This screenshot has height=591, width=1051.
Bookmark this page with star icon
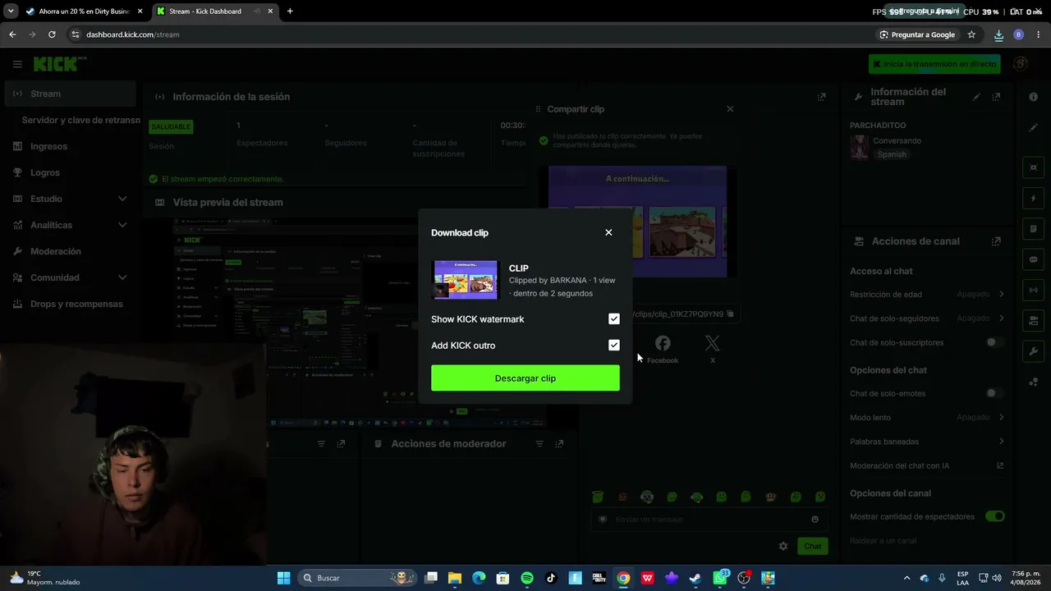pos(971,34)
